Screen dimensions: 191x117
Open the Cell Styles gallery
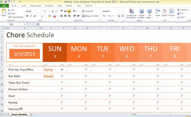pyautogui.click(x=149, y=14)
